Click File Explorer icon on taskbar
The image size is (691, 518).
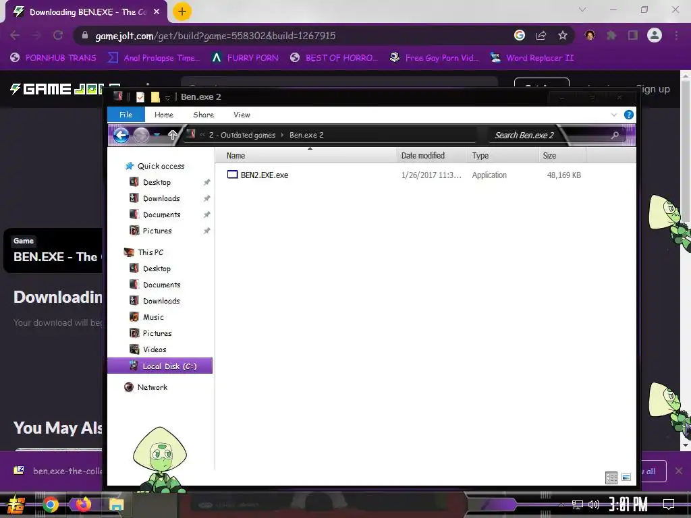(x=116, y=505)
